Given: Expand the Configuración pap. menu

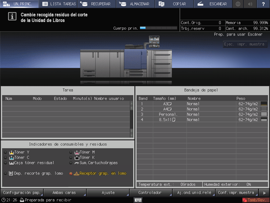Looking at the screenshot, I should pos(22,193).
